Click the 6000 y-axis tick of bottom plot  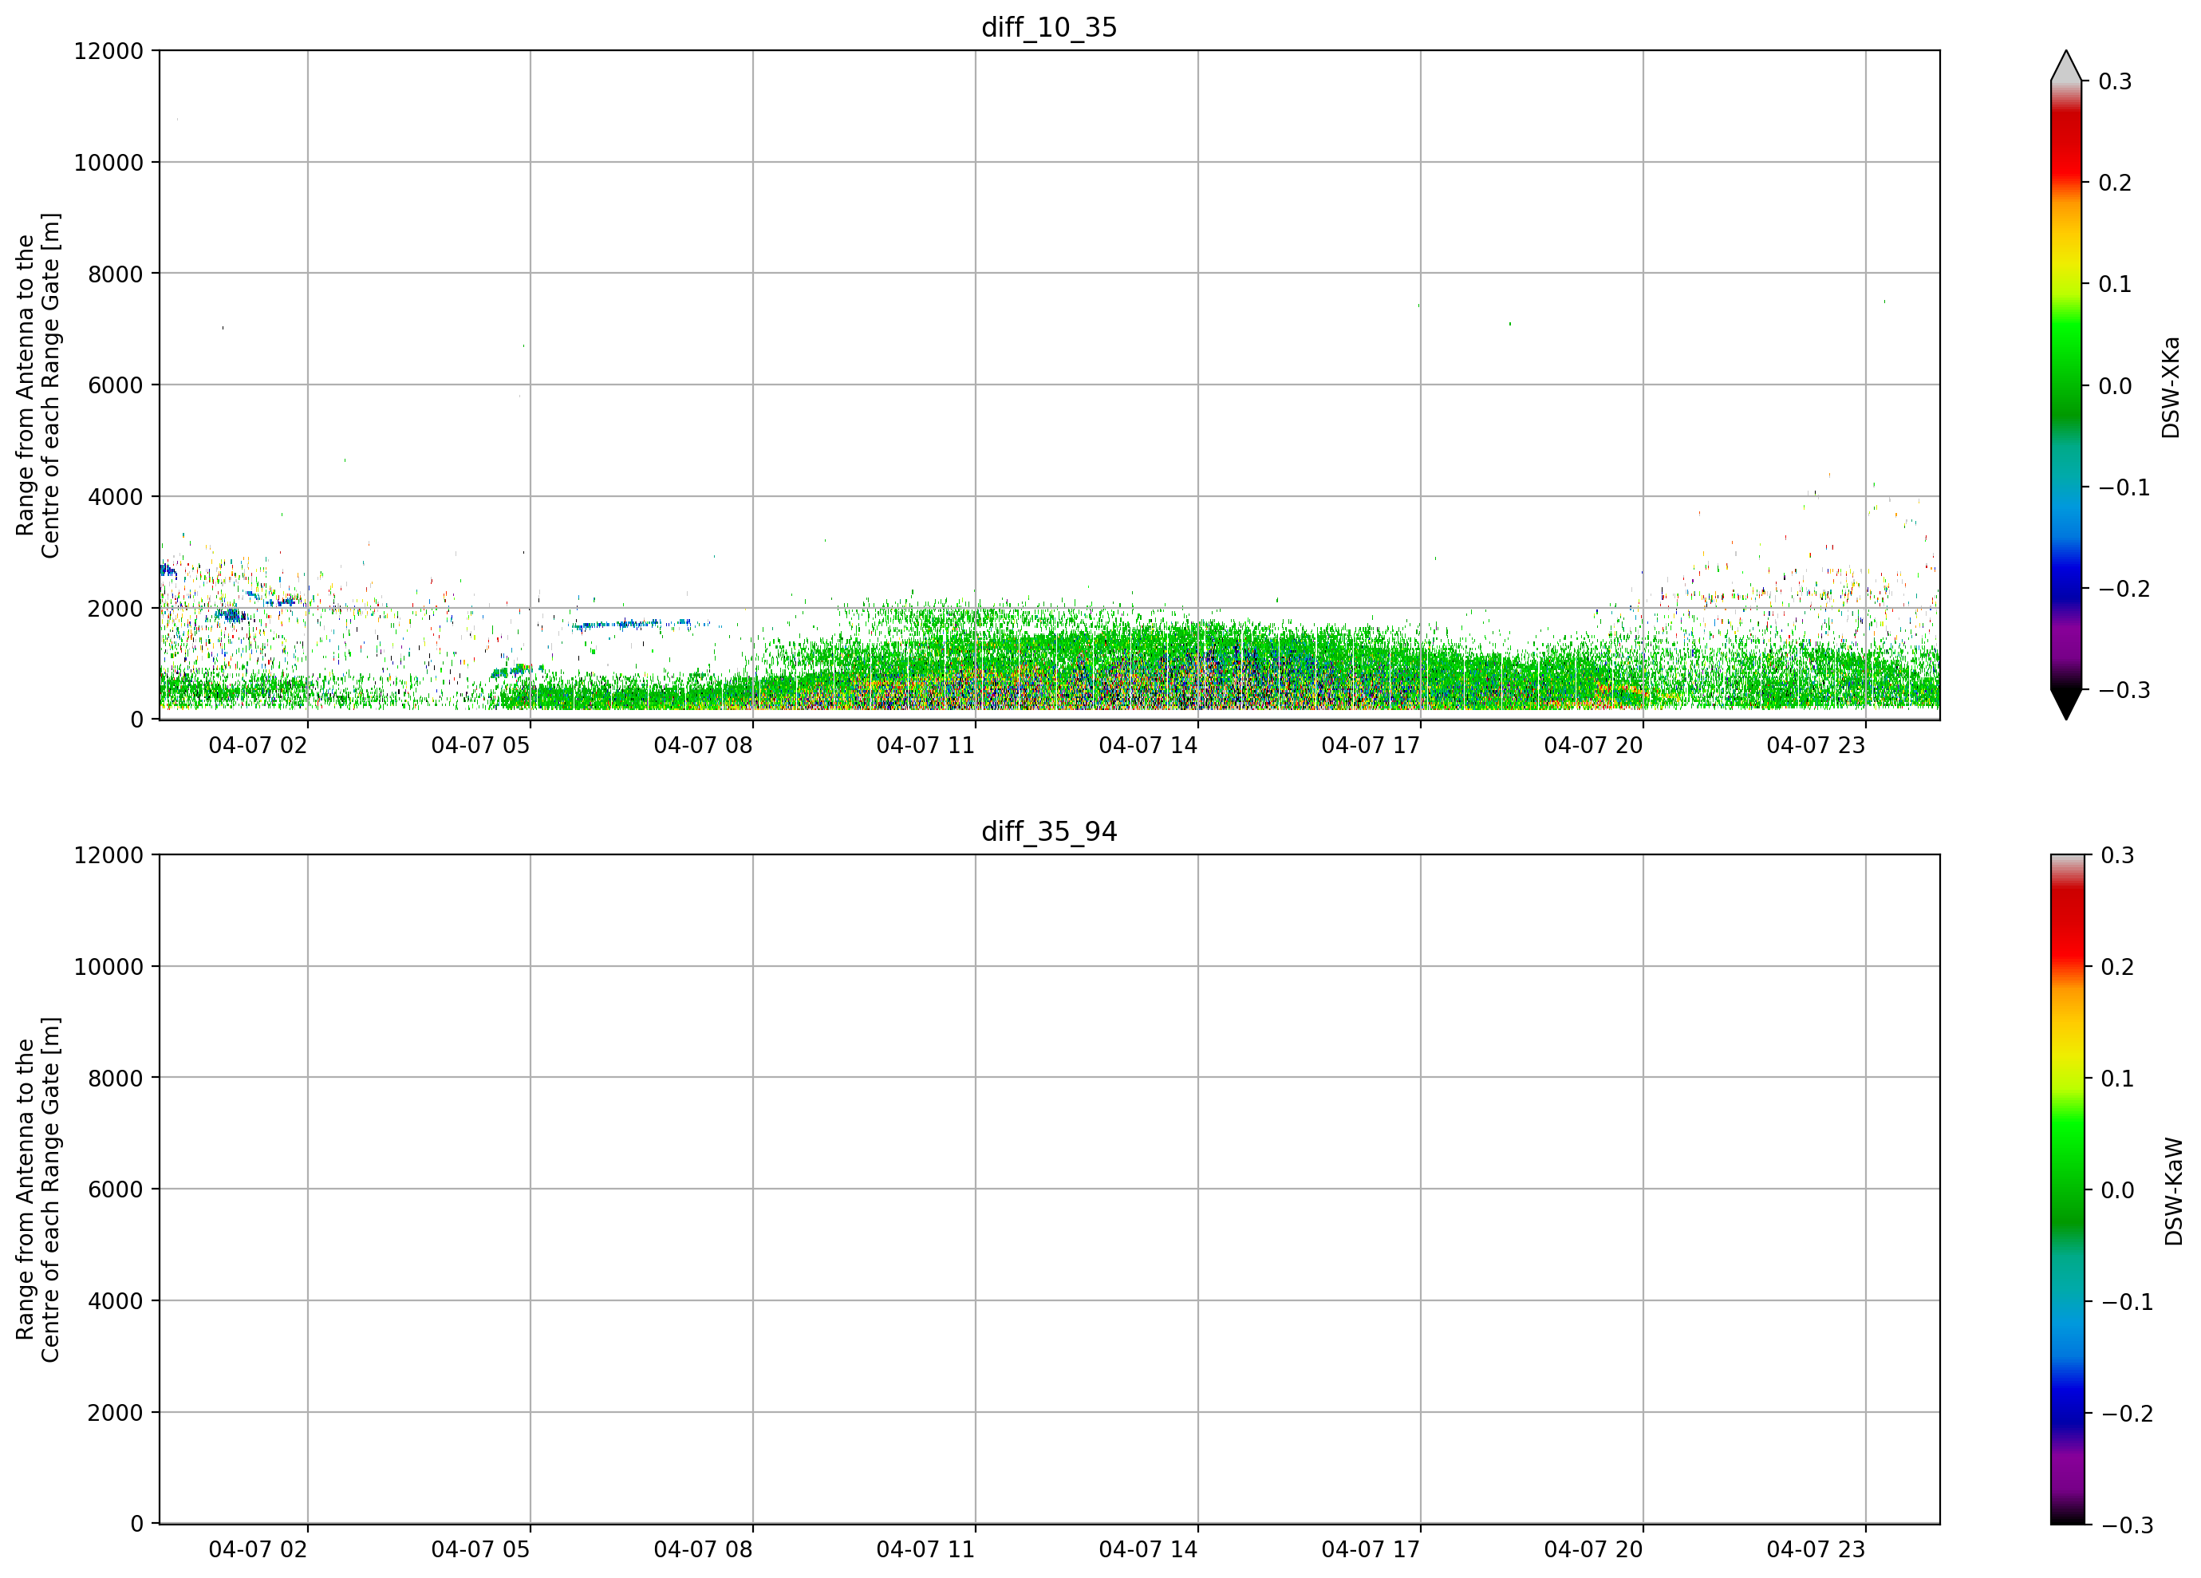pyautogui.click(x=116, y=1189)
